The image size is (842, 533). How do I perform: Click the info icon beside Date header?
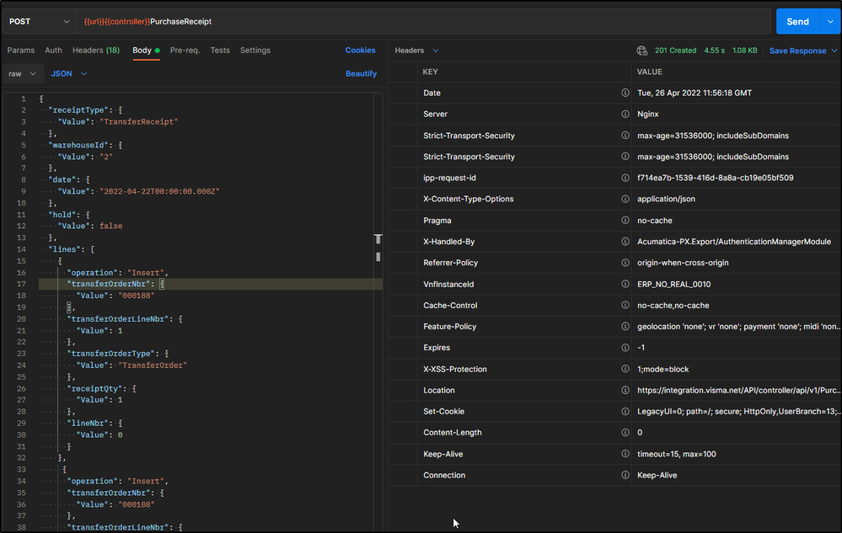pos(625,93)
